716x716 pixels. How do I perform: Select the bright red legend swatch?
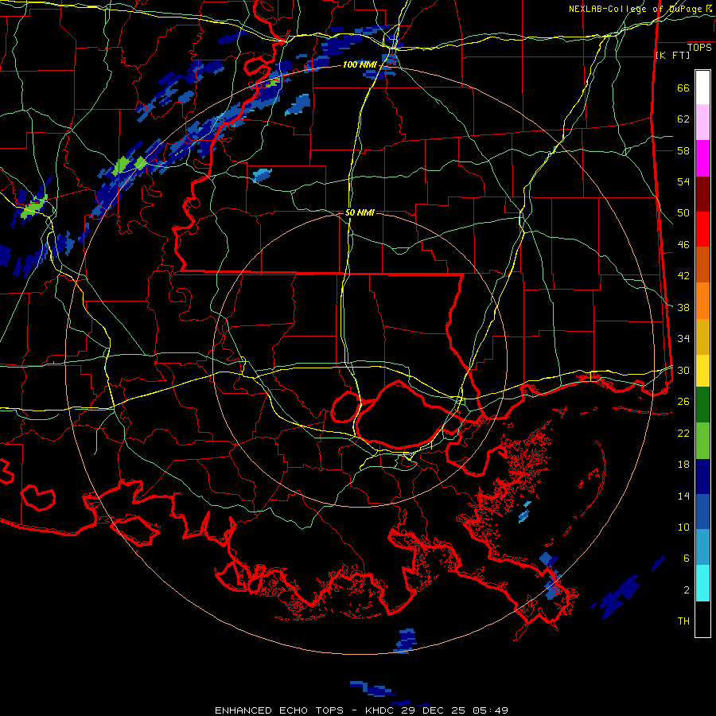702,229
